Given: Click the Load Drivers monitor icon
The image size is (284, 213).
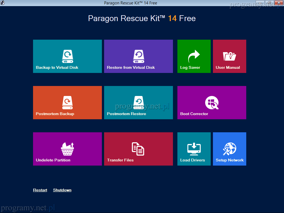Looking at the screenshot, I should [194, 149].
